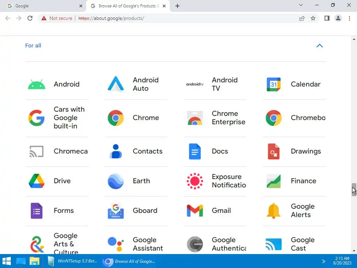Select the Gmail envelope icon
The height and width of the screenshot is (268, 357).
195,211
